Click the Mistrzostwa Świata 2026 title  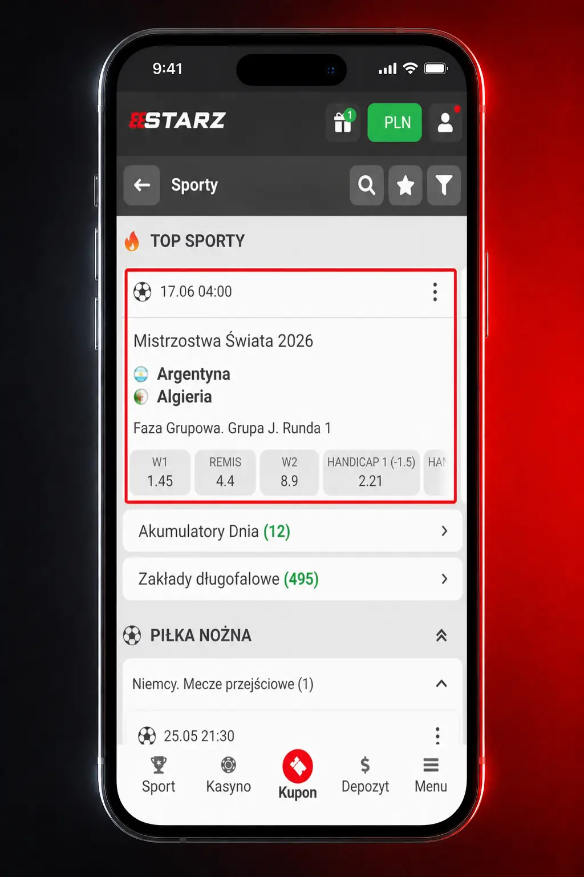tap(223, 341)
